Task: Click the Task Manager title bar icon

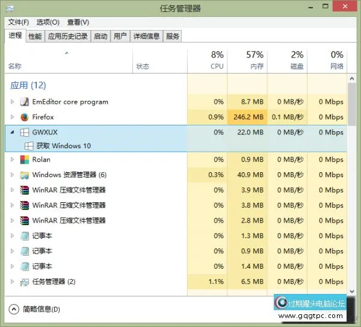Action: (x=10, y=8)
